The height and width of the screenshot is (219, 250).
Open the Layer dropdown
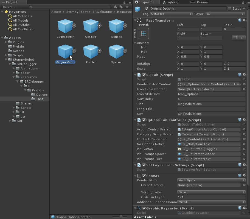pos(225,14)
